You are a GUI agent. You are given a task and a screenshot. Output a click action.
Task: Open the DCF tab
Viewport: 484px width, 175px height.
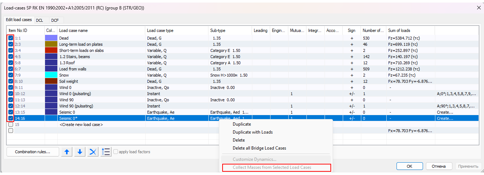(x=54, y=20)
